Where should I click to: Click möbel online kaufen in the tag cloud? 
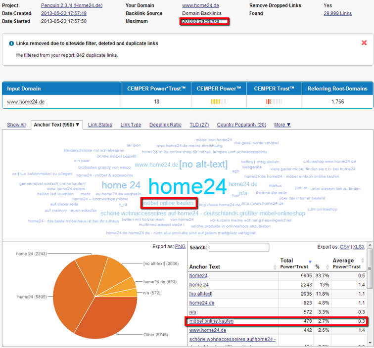[168, 203]
